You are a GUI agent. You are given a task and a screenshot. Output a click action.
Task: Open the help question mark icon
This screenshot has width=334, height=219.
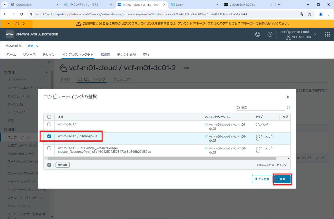tap(270, 34)
